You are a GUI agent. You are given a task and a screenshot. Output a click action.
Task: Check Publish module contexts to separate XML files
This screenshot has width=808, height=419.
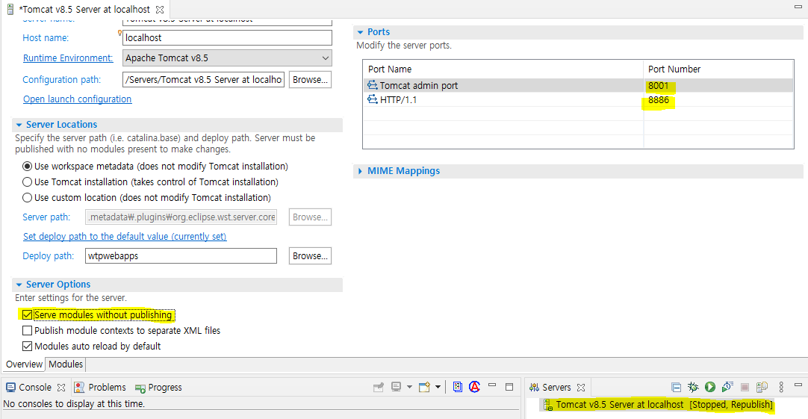point(28,330)
